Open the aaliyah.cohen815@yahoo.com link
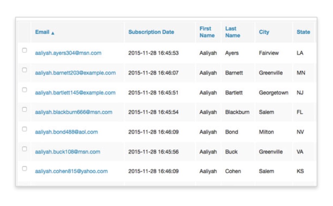The image size is (333, 206). (x=72, y=171)
